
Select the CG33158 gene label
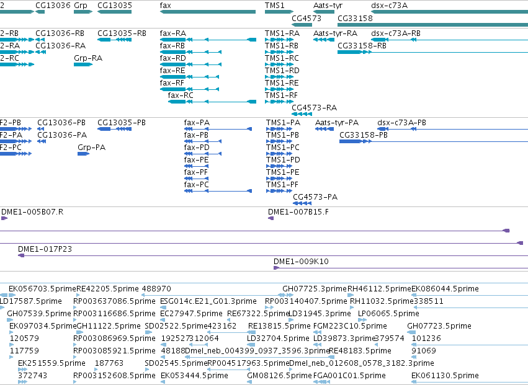click(356, 18)
